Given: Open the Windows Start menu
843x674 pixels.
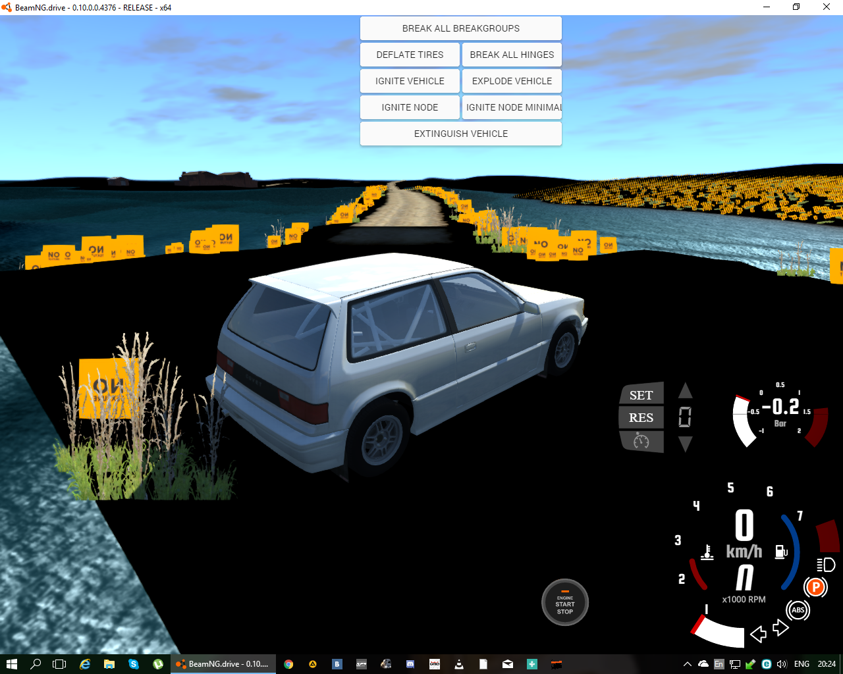Looking at the screenshot, I should [11, 664].
